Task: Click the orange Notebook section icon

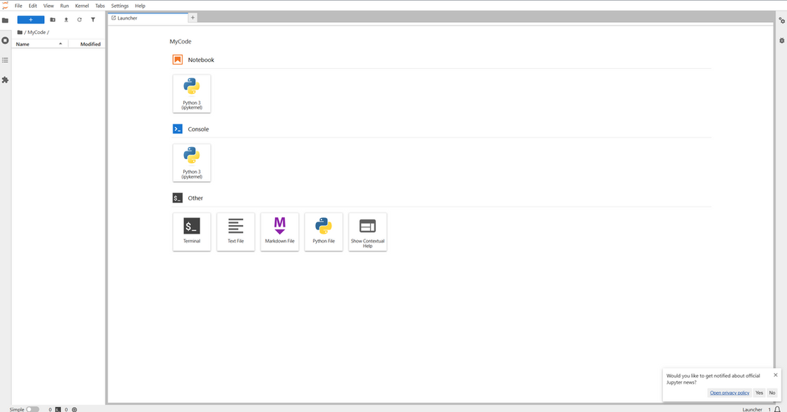Action: coord(178,60)
